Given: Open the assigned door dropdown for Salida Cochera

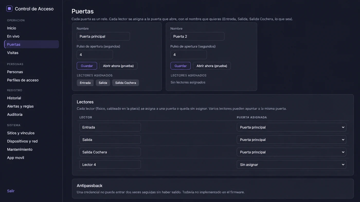Looking at the screenshot, I should [x=291, y=152].
